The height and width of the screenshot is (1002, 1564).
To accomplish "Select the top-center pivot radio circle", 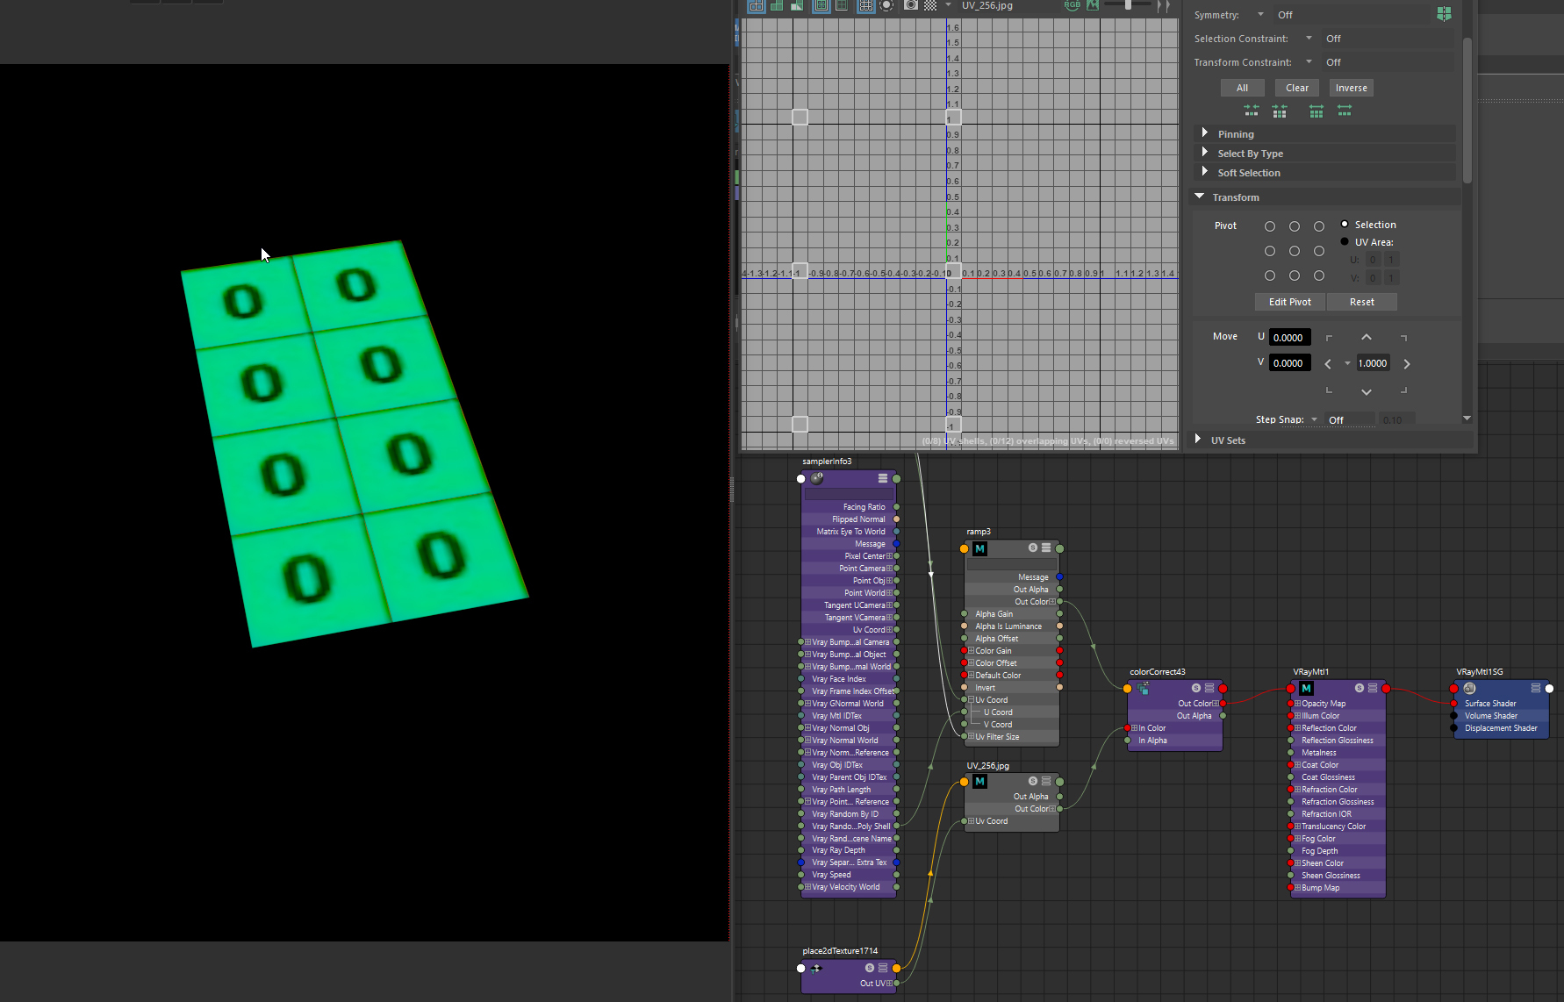I will pyautogui.click(x=1295, y=226).
